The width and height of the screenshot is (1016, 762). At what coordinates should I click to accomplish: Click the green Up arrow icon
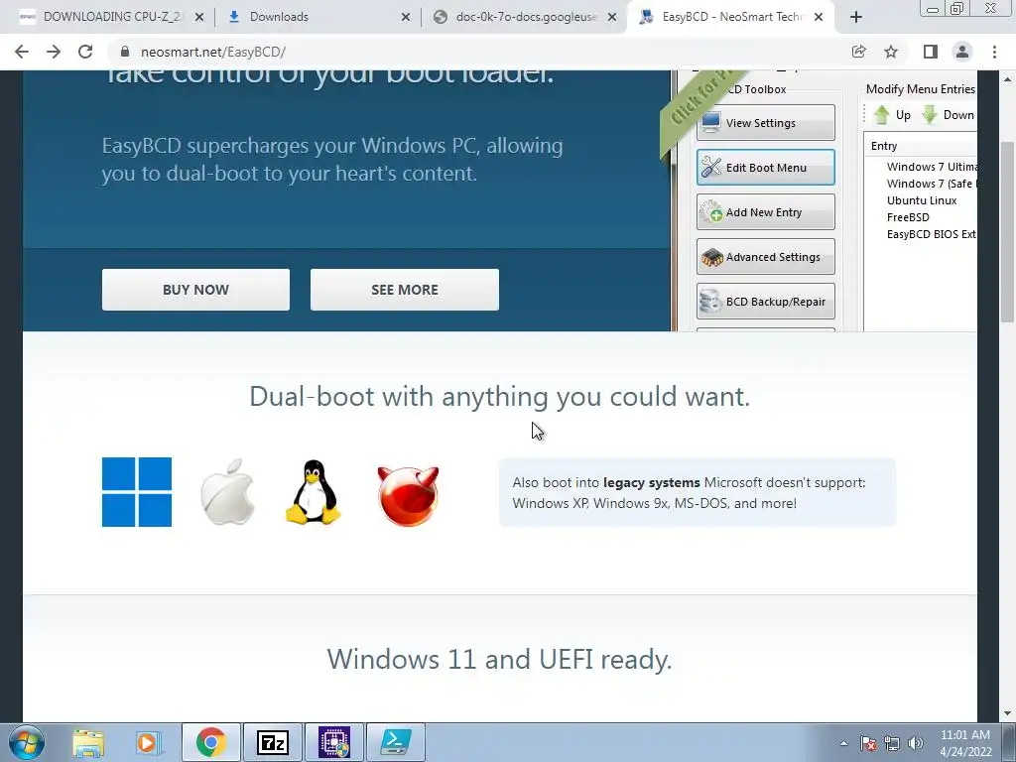pos(881,115)
